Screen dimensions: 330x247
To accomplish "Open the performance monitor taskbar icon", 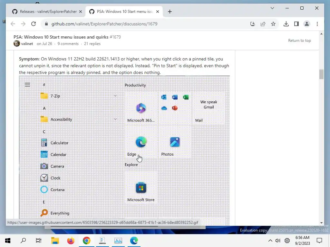I will [118, 241].
